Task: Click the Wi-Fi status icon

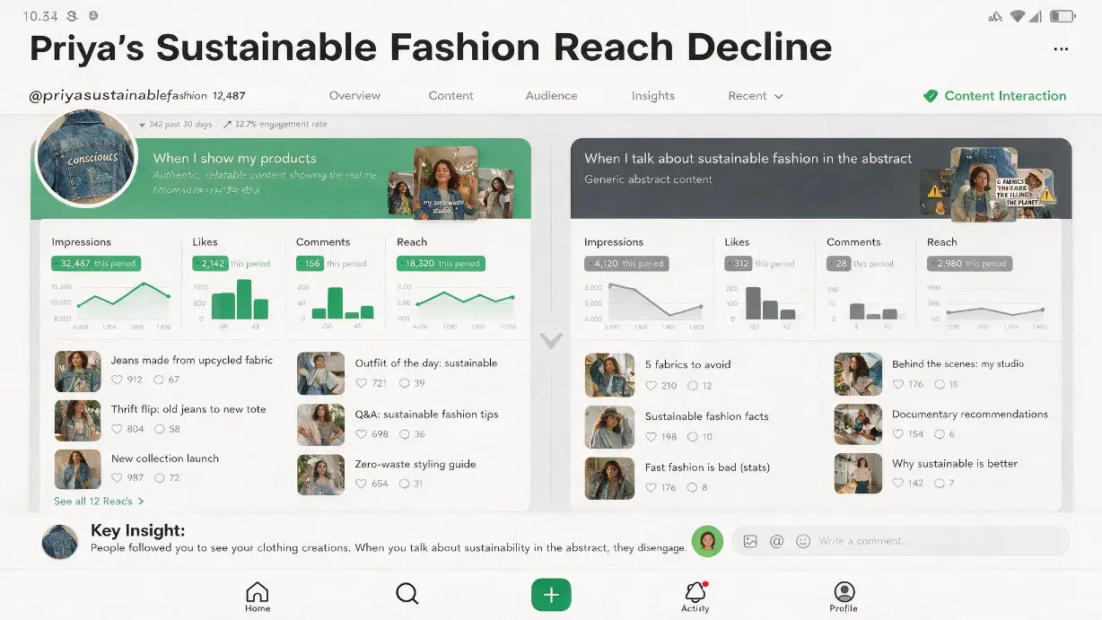Action: tap(1018, 16)
